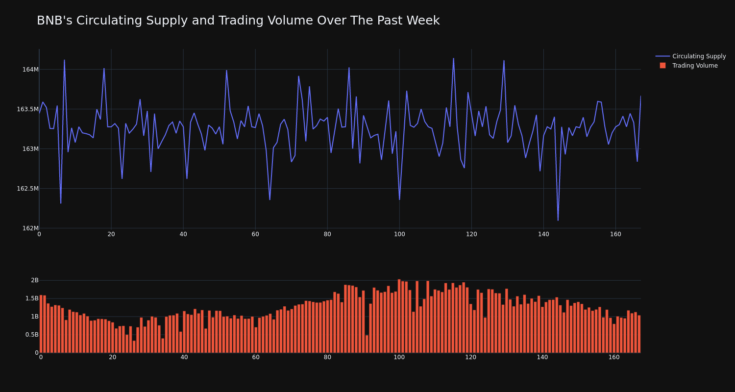This screenshot has height=392, width=735.
Task: Click the 160 tick on the volume chart x-axis
Action: click(614, 357)
